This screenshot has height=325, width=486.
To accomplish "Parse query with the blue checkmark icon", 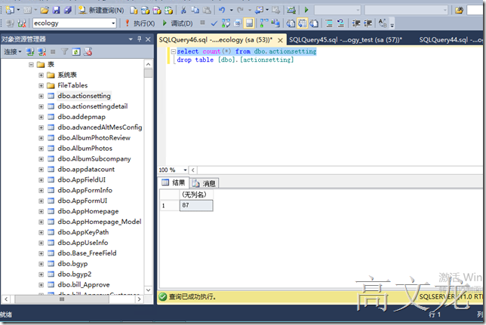I will (214, 23).
